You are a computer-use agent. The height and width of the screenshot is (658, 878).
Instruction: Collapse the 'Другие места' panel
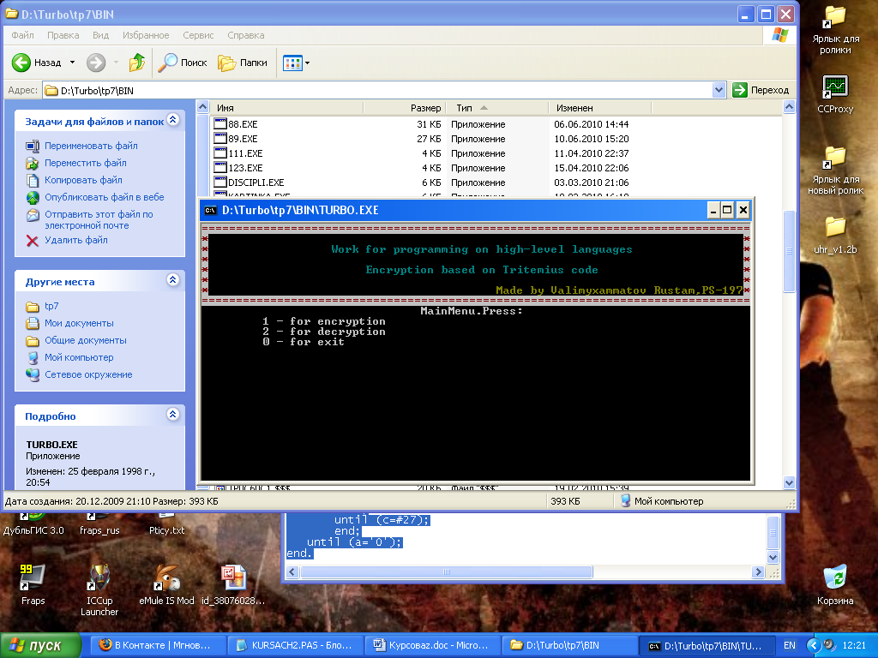(x=172, y=281)
